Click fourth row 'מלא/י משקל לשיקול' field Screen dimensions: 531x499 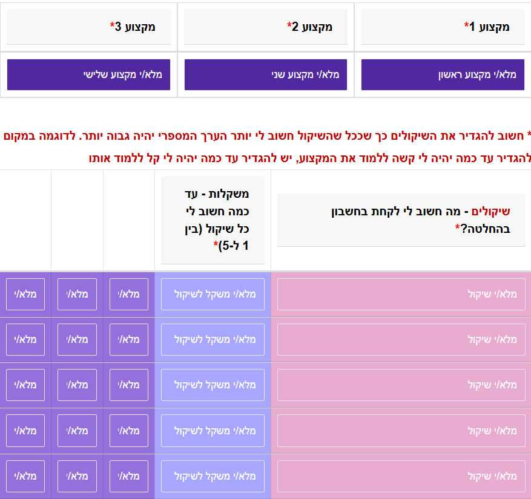[x=213, y=431]
